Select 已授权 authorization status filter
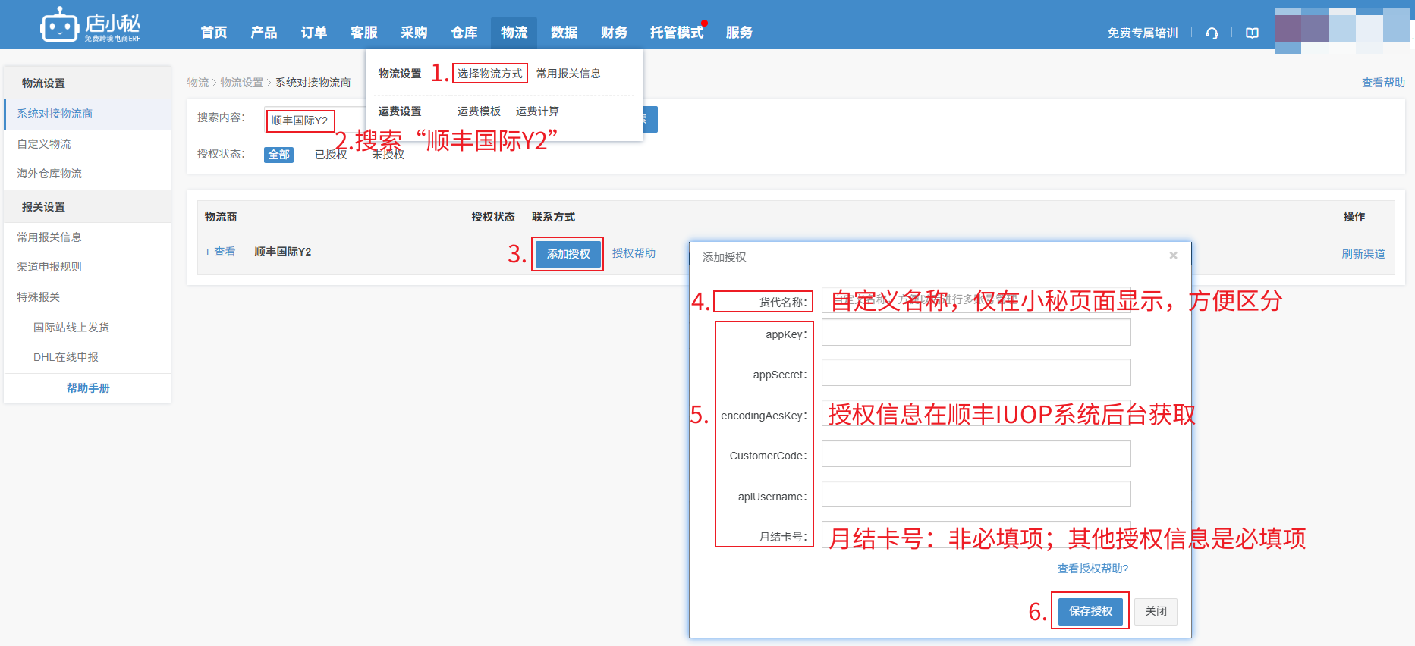This screenshot has height=646, width=1415. click(331, 155)
